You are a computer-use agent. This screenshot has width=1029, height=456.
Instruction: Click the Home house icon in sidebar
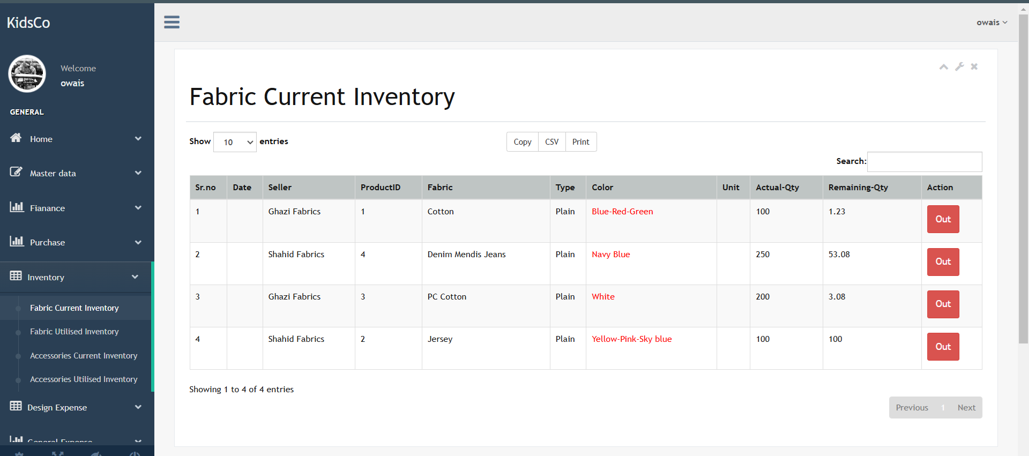pyautogui.click(x=16, y=138)
